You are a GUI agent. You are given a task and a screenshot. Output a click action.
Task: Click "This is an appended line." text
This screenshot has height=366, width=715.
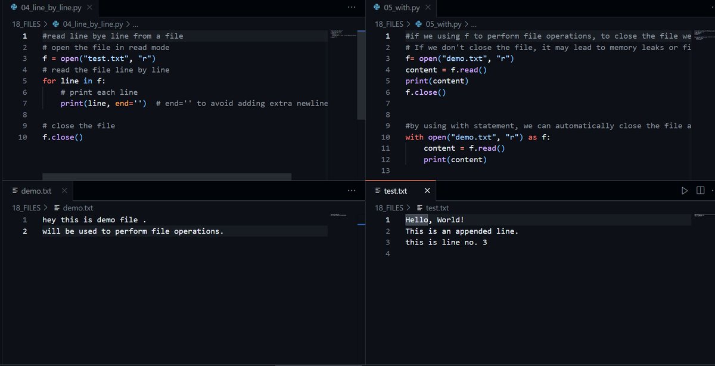pos(462,231)
